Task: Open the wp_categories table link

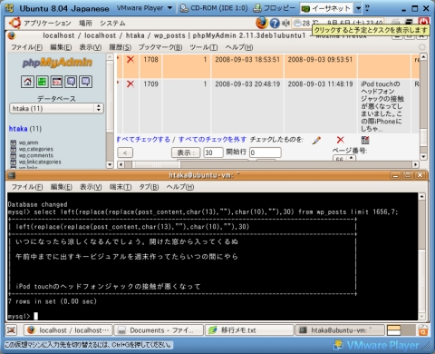Action: coord(36,149)
